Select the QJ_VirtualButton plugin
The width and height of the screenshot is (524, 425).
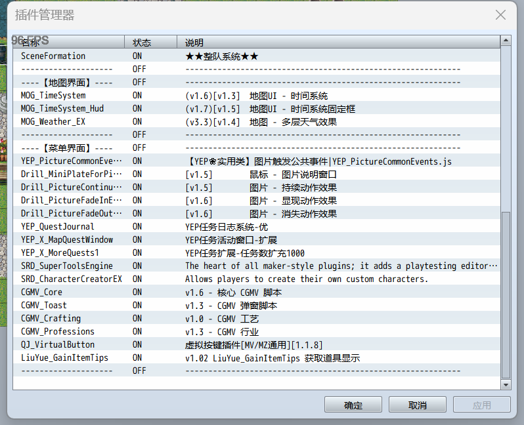[257, 344]
